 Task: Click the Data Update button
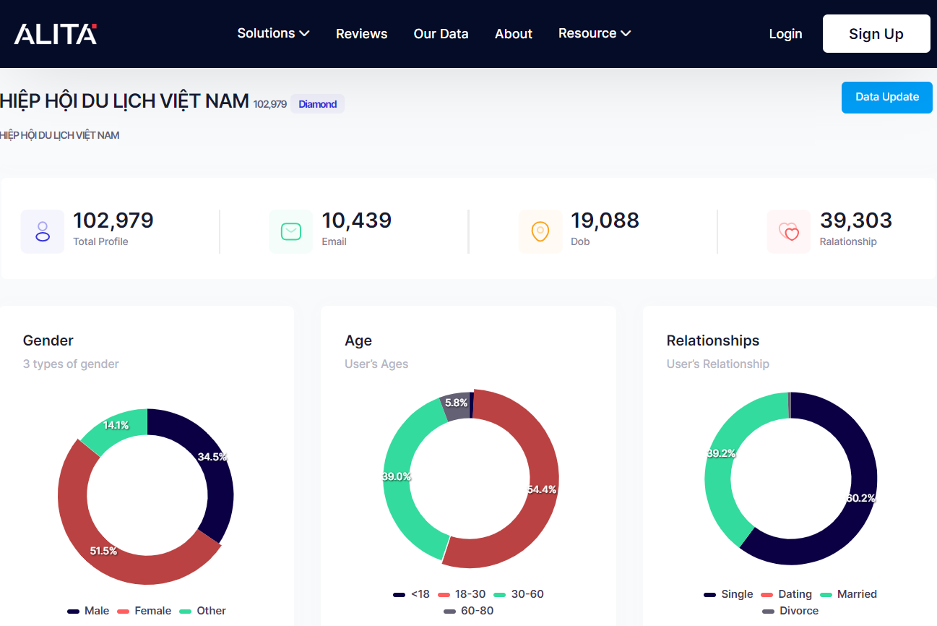coord(887,98)
